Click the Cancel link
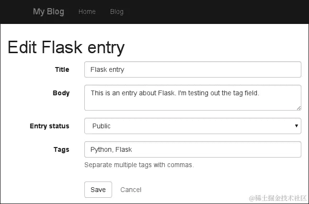 click(x=131, y=190)
